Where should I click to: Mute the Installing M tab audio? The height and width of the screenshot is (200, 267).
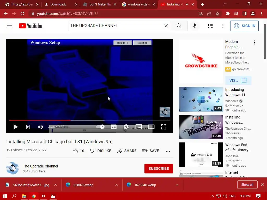187,4
